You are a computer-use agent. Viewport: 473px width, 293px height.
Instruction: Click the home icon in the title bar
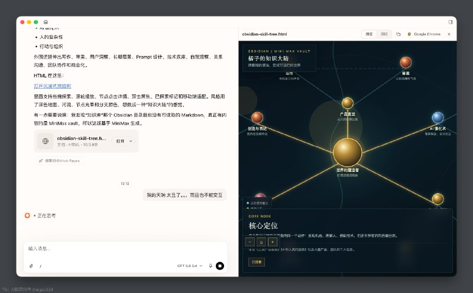[46, 22]
